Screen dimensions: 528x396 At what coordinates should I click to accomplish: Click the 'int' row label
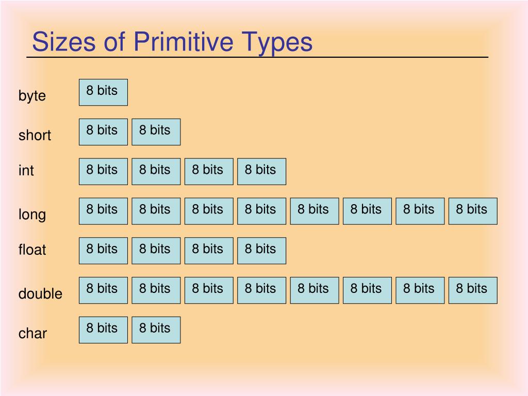click(x=26, y=170)
